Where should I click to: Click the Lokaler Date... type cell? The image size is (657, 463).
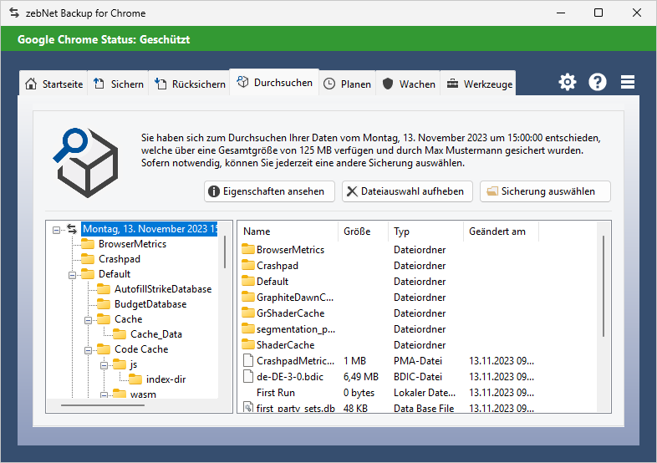[425, 393]
